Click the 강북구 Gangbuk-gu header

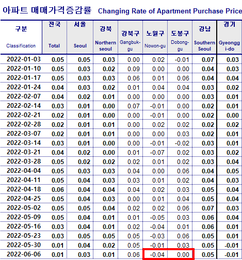click(x=130, y=37)
